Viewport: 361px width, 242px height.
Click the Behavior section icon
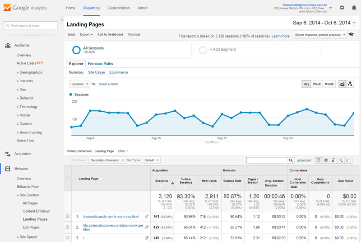click(8, 169)
